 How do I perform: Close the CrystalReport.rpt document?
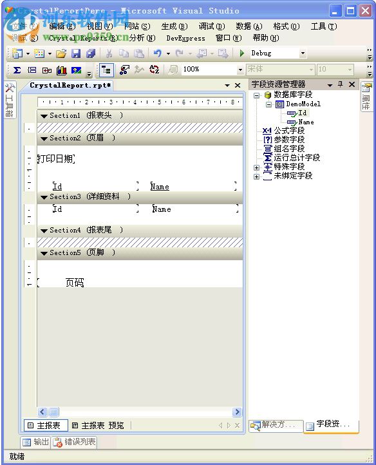pos(238,86)
